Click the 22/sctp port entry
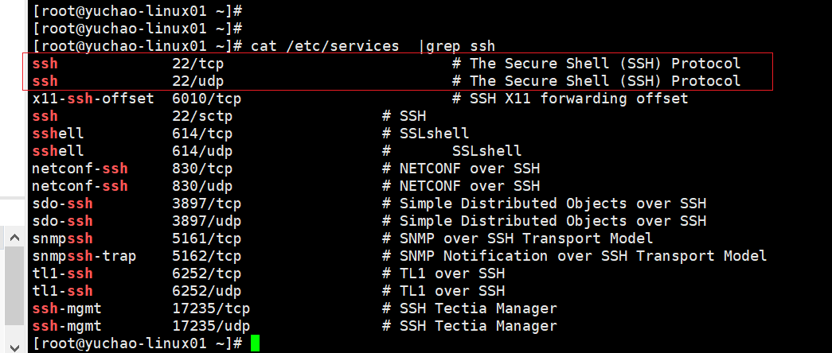 [x=206, y=116]
